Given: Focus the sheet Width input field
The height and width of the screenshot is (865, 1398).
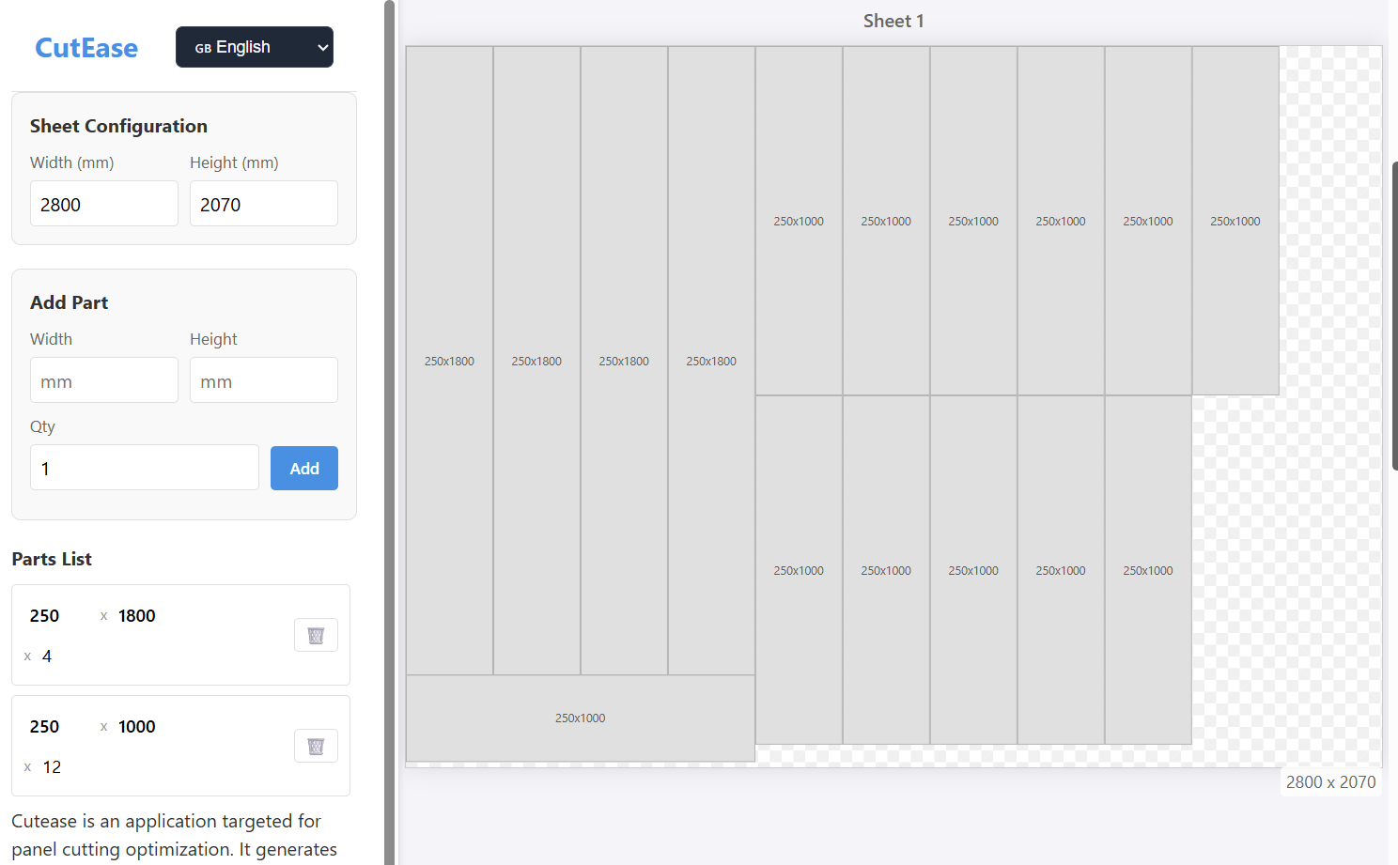Looking at the screenshot, I should [103, 204].
